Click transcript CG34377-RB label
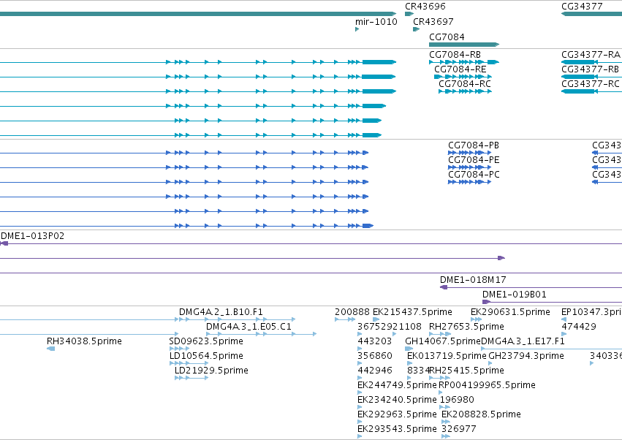The width and height of the screenshot is (622, 440). pyautogui.click(x=590, y=69)
